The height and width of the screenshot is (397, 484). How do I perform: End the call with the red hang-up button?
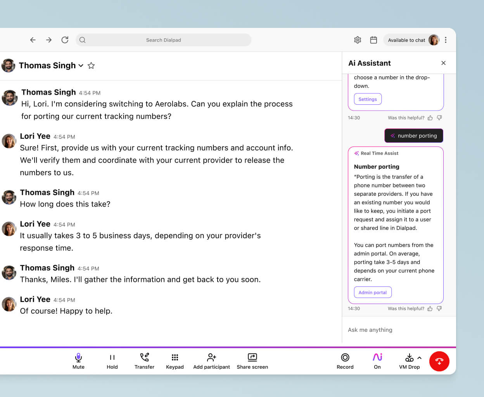439,361
